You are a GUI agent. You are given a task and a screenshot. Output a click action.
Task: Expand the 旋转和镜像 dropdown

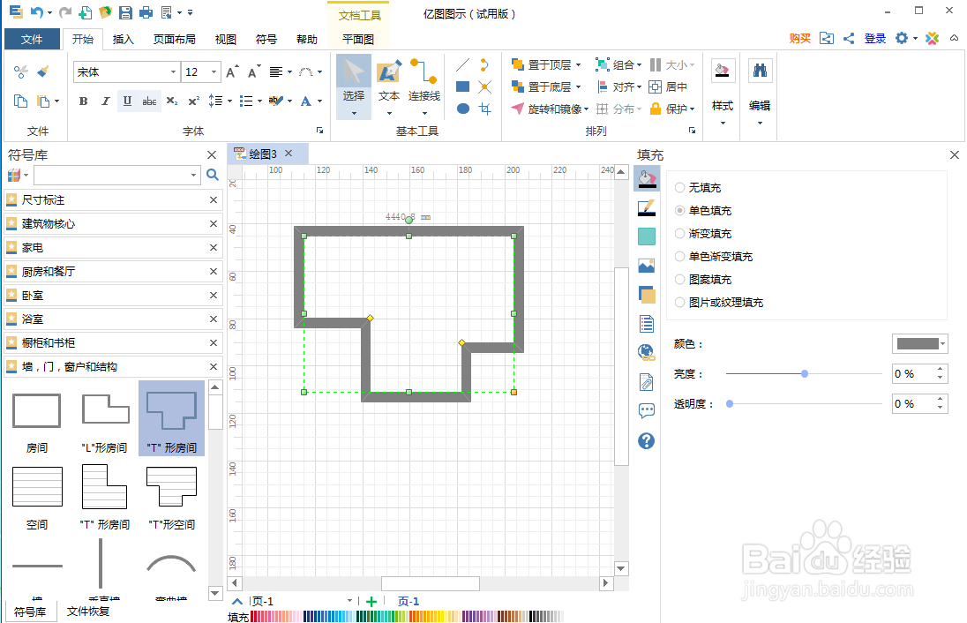(586, 109)
